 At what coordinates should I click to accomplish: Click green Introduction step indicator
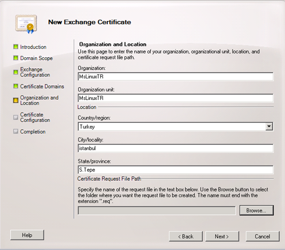coord(16,47)
